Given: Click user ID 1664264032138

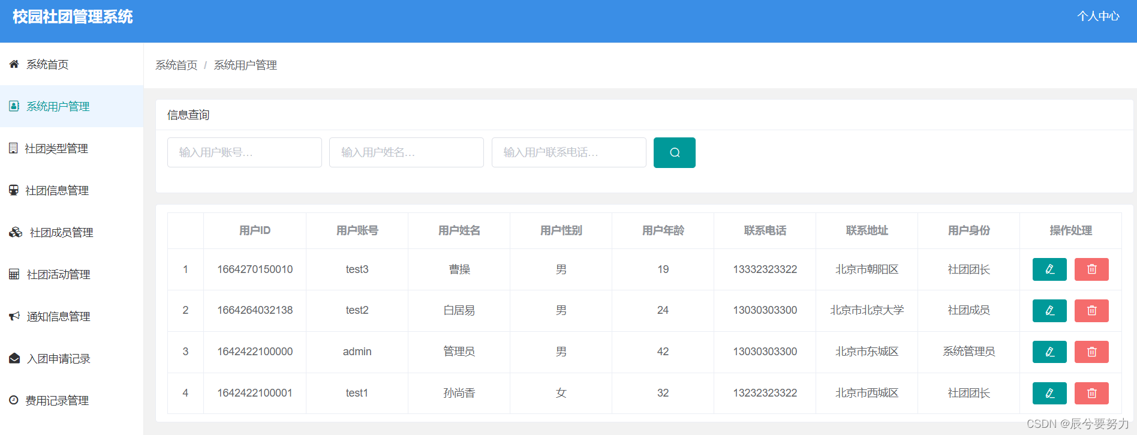Looking at the screenshot, I should (x=255, y=310).
